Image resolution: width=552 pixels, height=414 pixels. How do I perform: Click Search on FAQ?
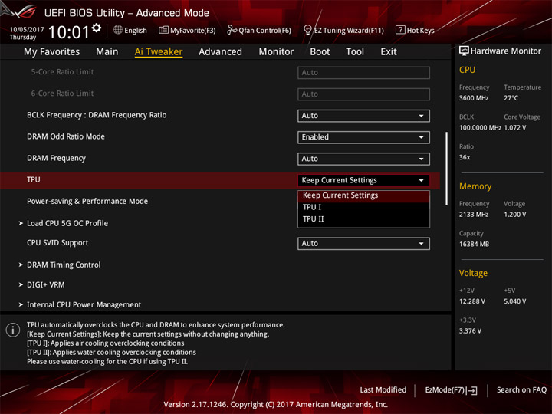point(521,390)
